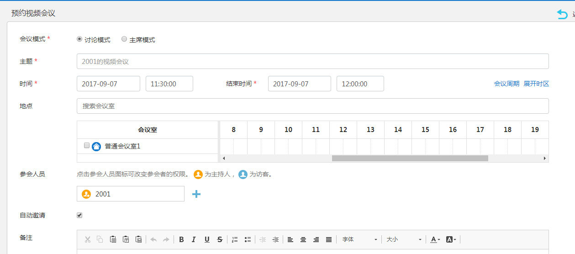
Task: Click the underline icon in the editor toolbar
Action: (x=207, y=239)
